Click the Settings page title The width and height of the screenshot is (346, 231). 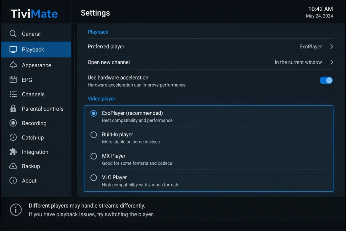(95, 13)
